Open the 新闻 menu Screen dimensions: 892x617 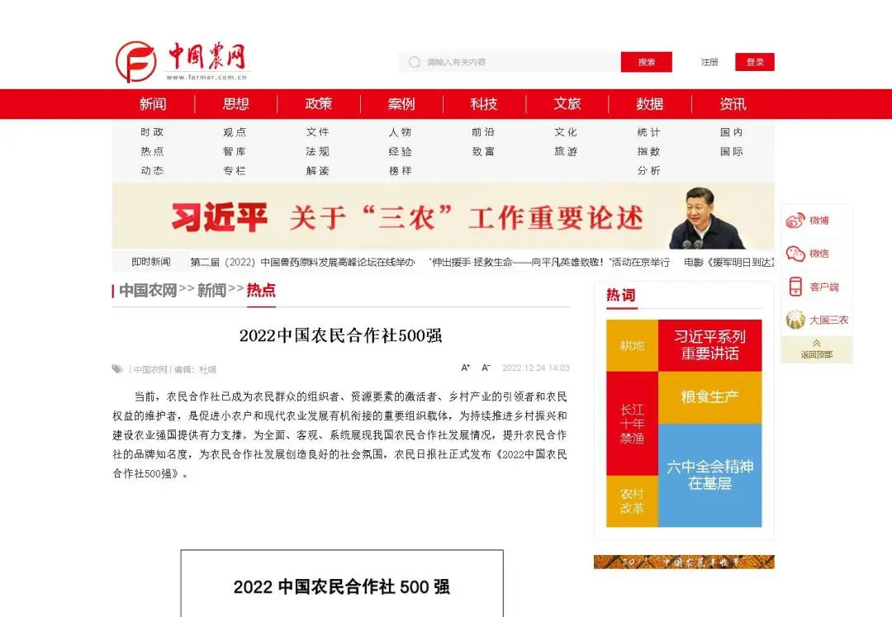(153, 104)
